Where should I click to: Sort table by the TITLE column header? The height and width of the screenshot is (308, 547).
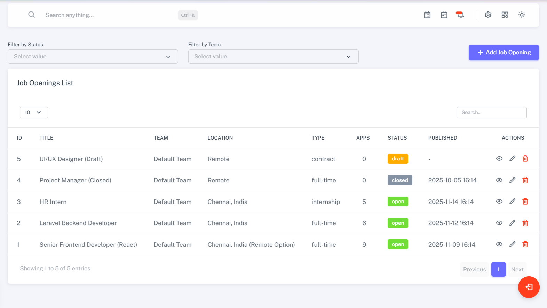coord(46,138)
